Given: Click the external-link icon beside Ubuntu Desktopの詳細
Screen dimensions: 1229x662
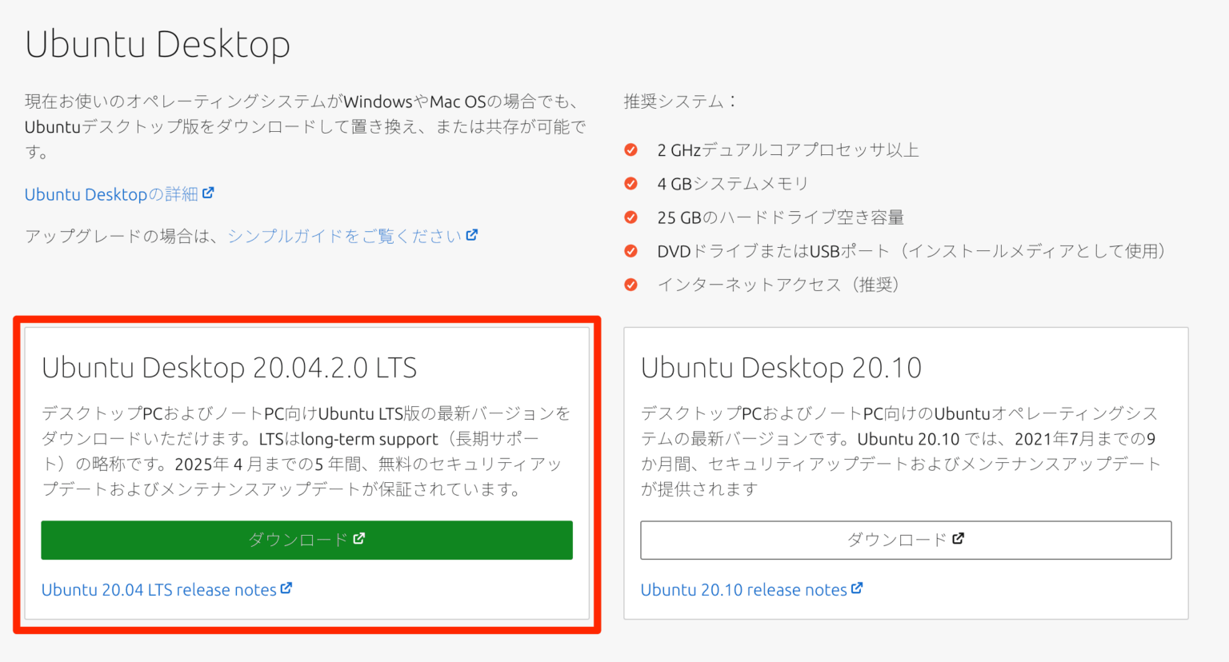Looking at the screenshot, I should (x=209, y=193).
